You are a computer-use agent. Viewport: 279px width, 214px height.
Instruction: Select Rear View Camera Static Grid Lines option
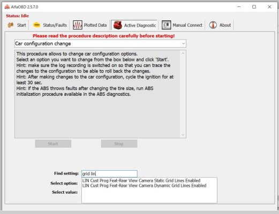point(141,180)
